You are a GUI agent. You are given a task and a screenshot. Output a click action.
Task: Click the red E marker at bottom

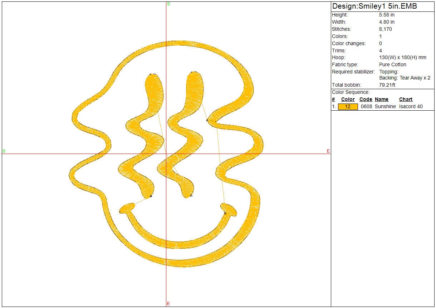(x=168, y=304)
